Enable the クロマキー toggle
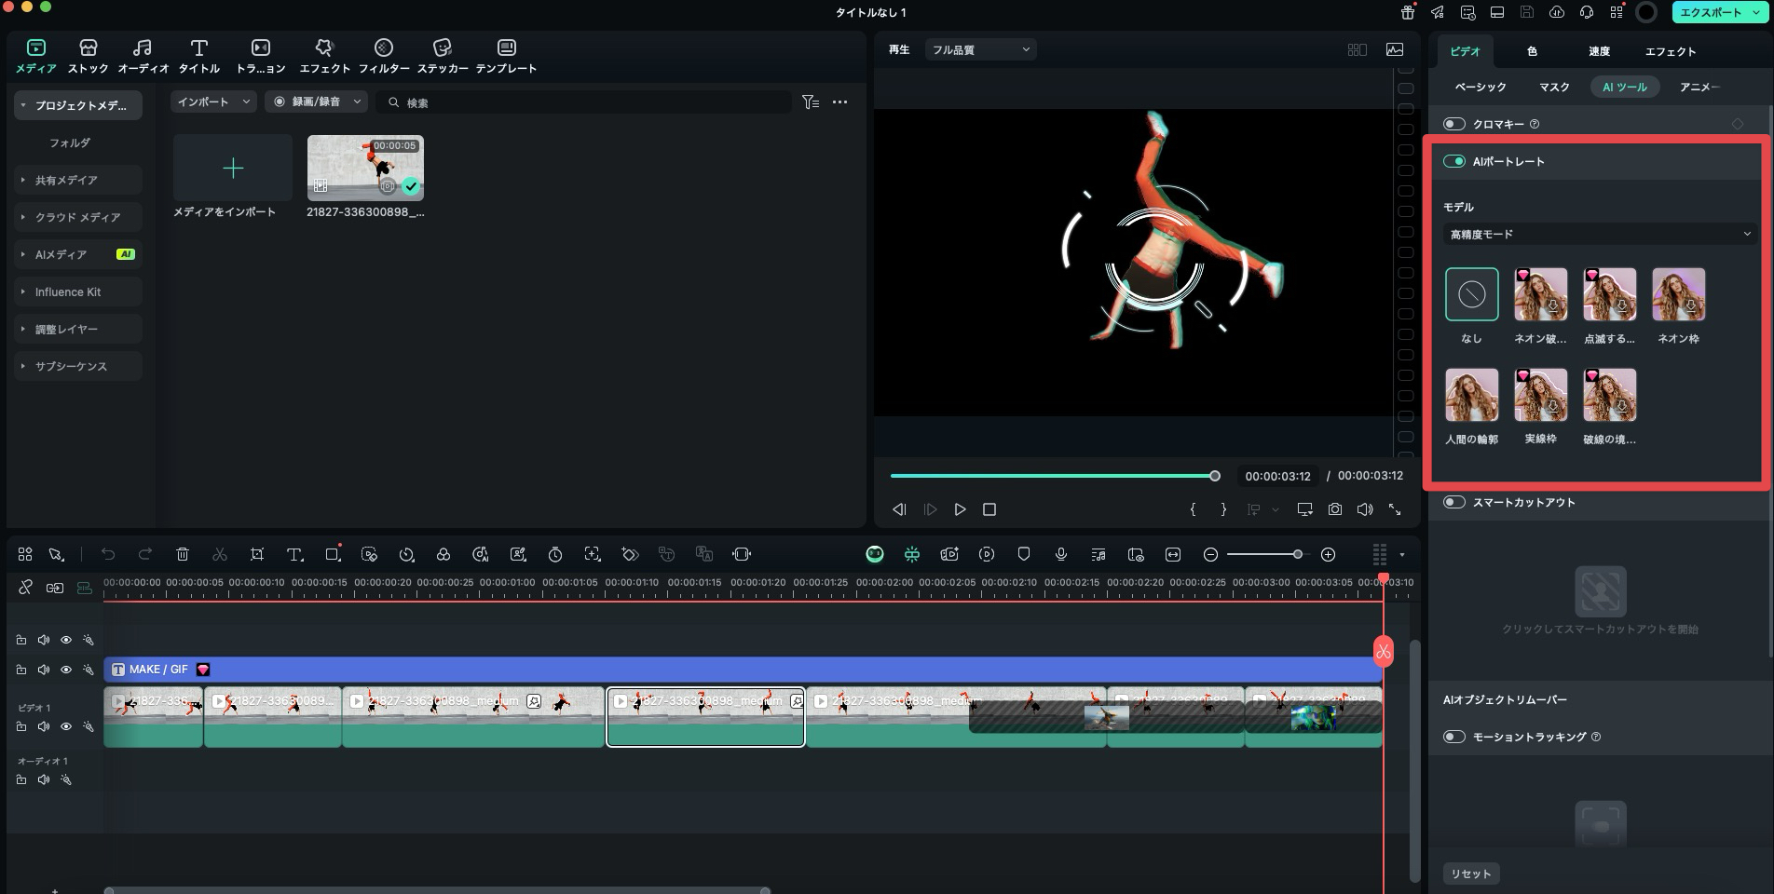The height and width of the screenshot is (894, 1774). pyautogui.click(x=1453, y=124)
